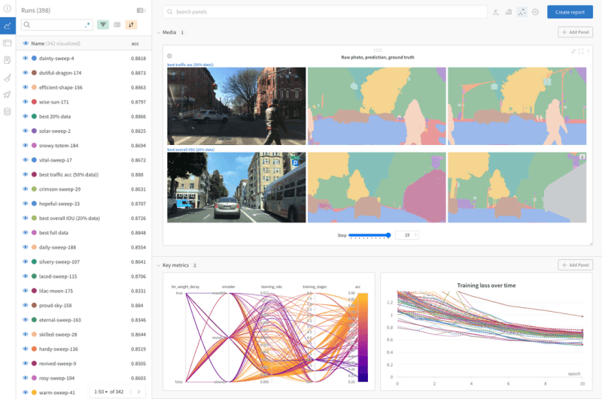Toggle the eye for all runs in Name header
Image resolution: width=602 pixels, height=399 pixels.
click(26, 44)
